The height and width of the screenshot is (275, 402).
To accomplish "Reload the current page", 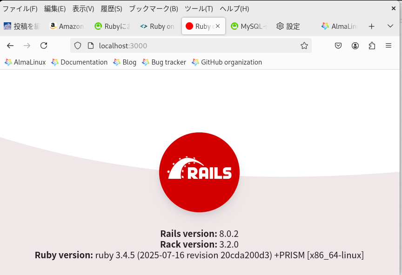I will point(44,46).
